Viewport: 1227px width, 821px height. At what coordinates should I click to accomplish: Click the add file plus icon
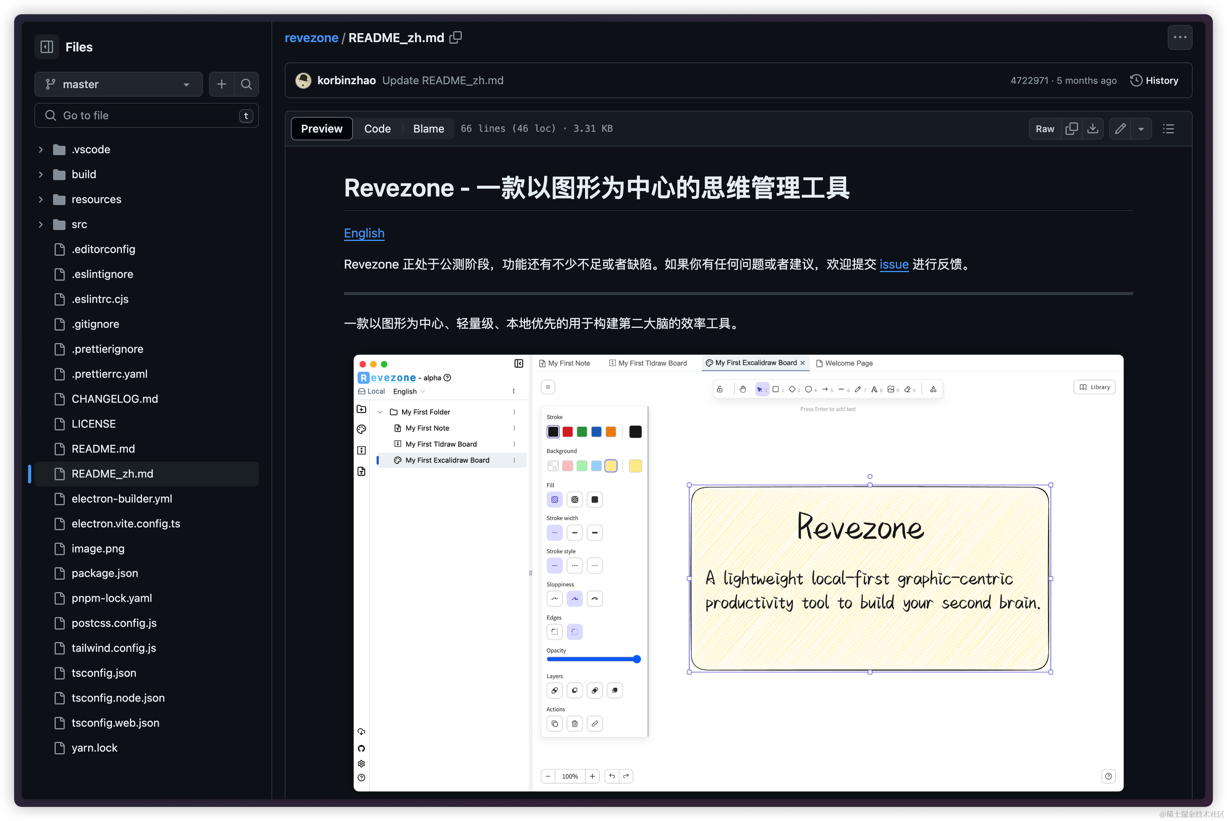[222, 84]
